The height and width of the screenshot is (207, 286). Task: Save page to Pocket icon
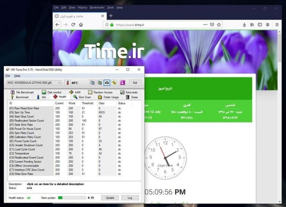(x=212, y=25)
